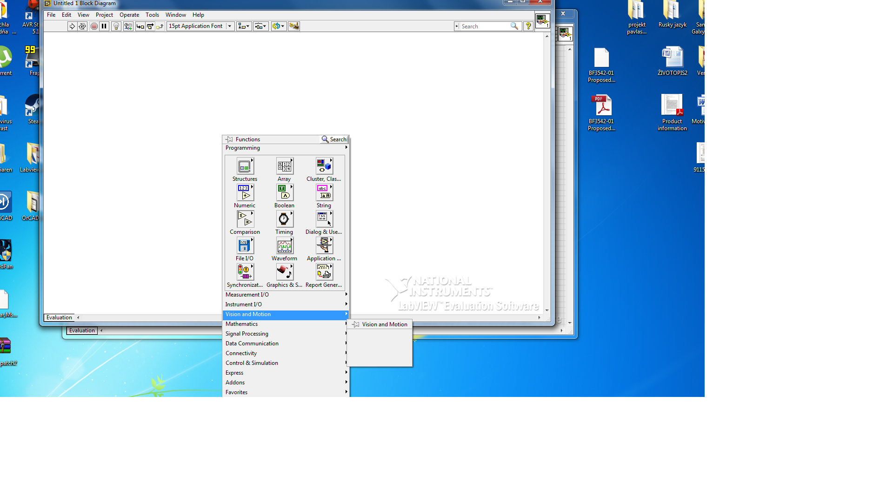Pin the Functions palette
The image size is (893, 502).
point(230,139)
